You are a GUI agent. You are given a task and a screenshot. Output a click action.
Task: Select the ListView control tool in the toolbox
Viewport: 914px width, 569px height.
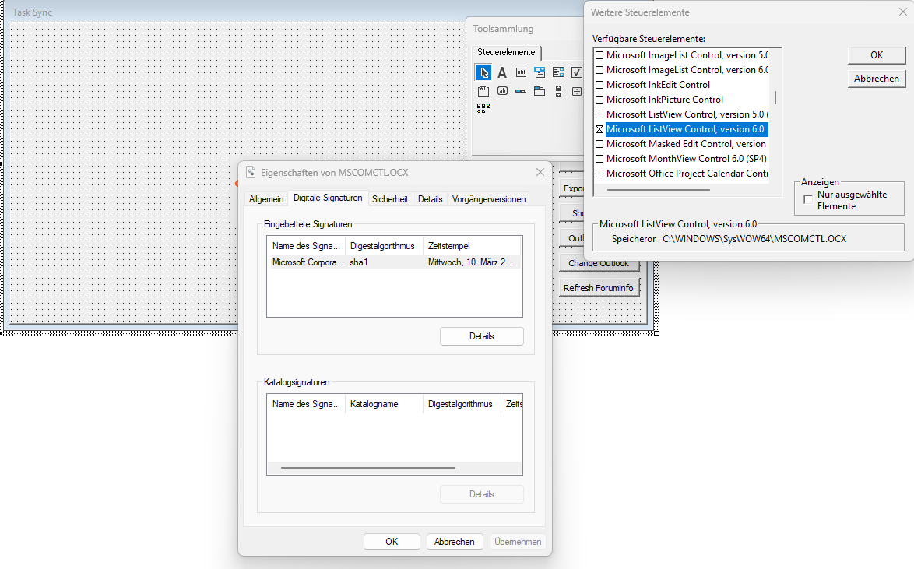[483, 109]
